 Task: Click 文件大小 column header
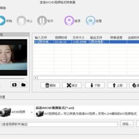pyautogui.click(x=79, y=37)
